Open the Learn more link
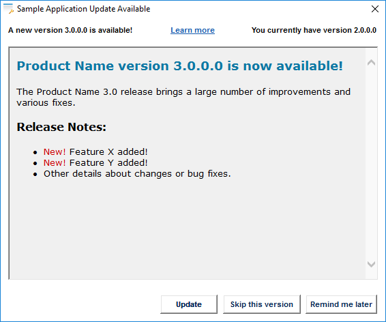This screenshot has width=386, height=322. coord(192,30)
